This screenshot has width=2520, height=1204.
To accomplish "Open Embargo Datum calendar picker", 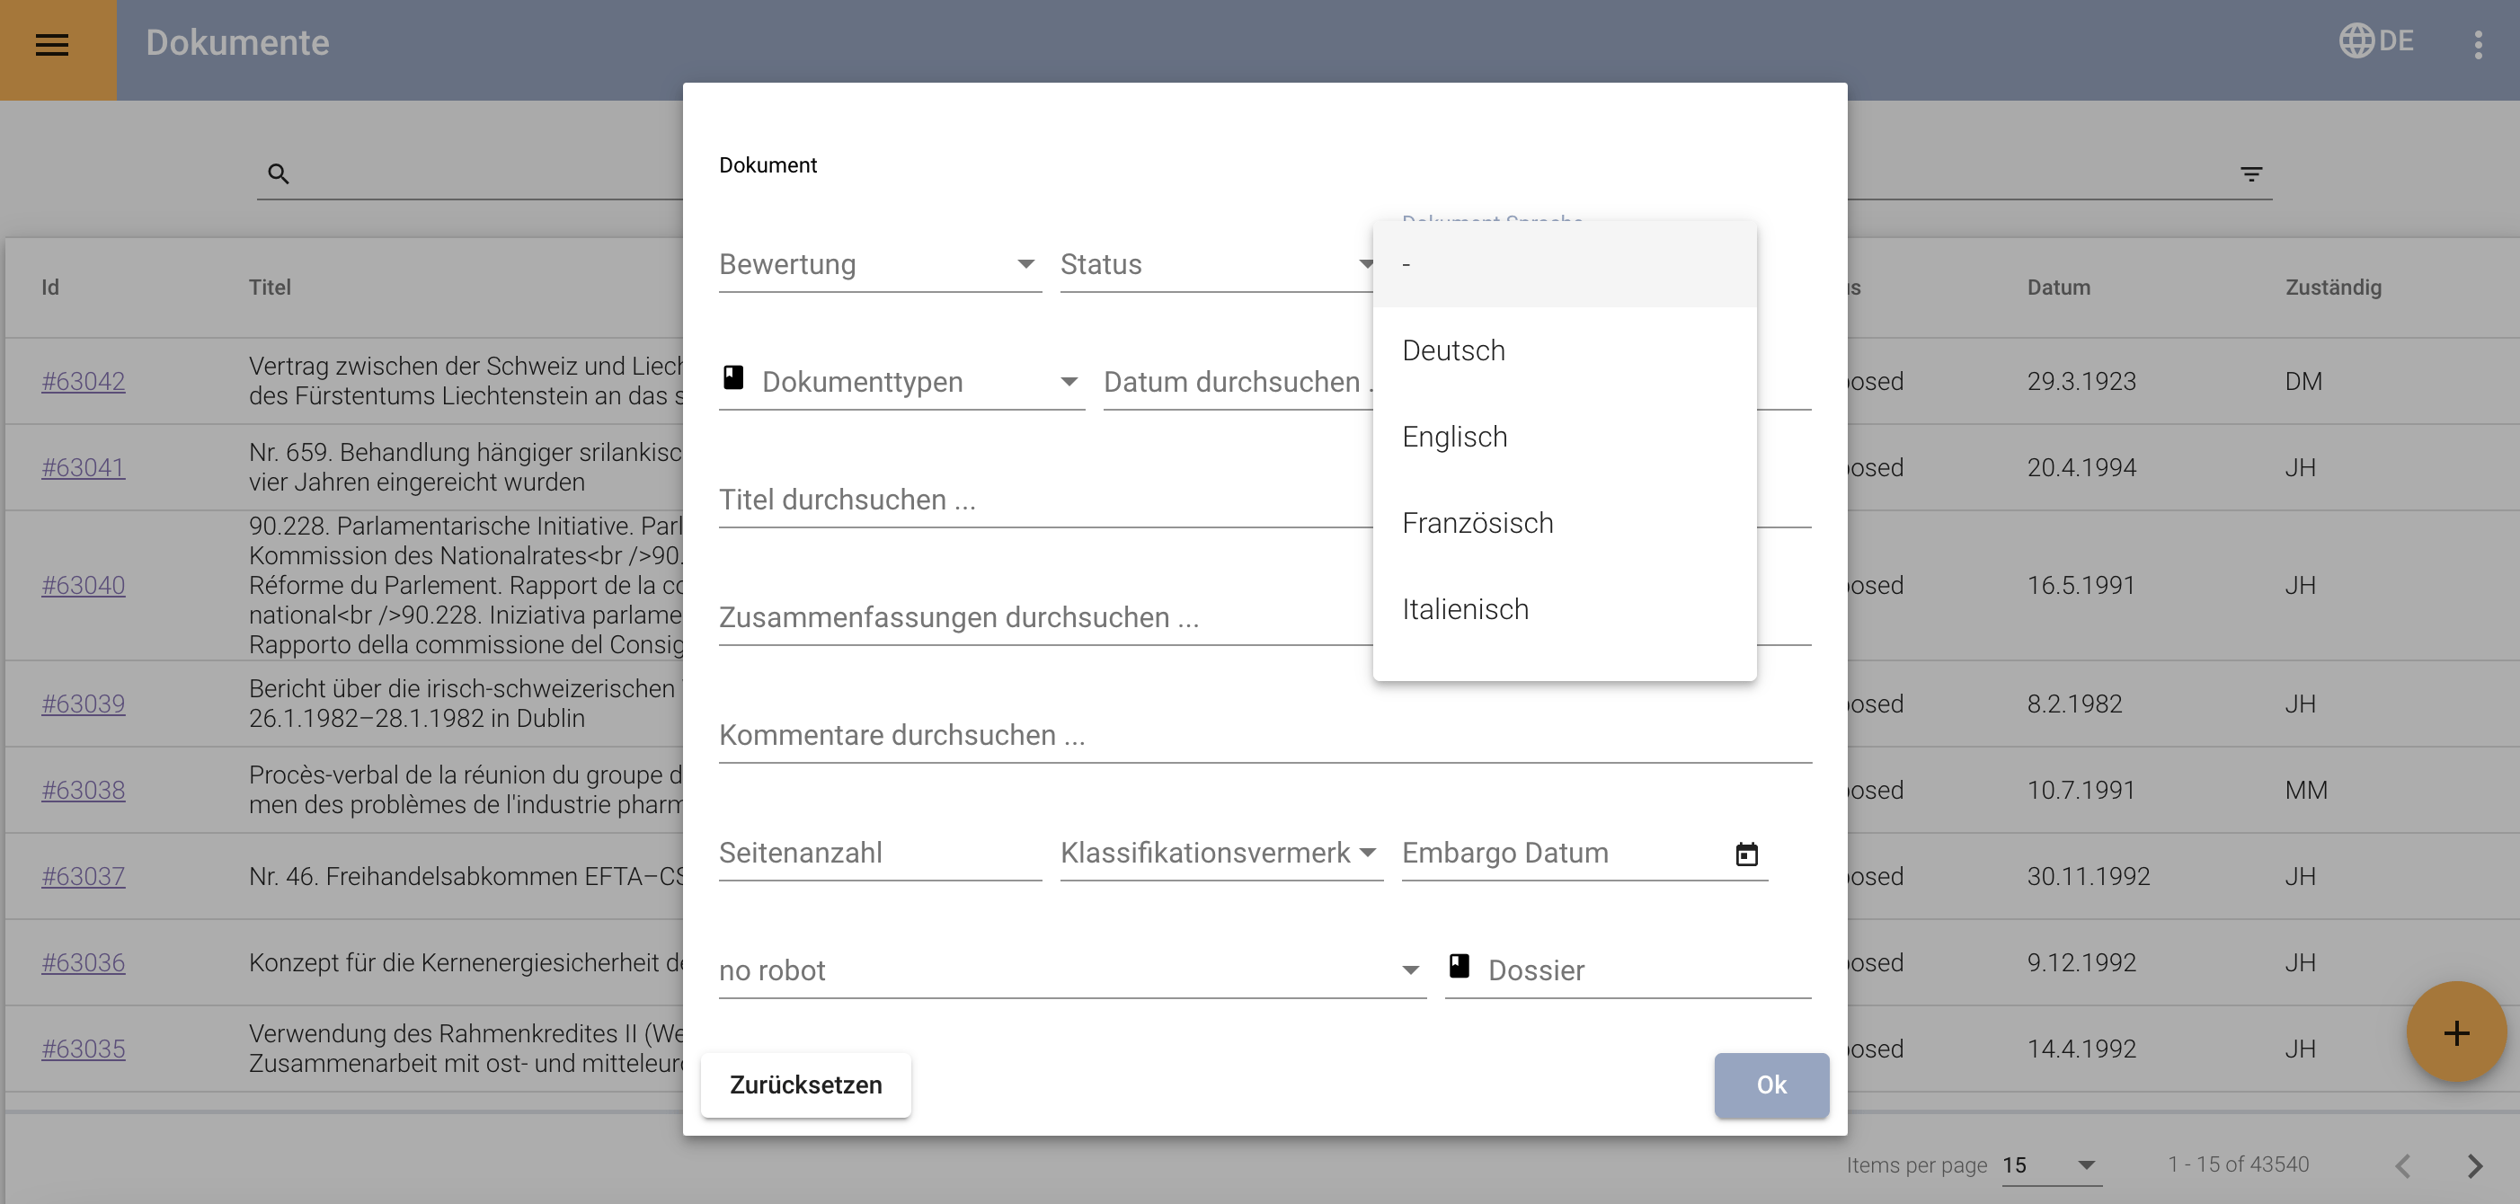I will point(1746,854).
